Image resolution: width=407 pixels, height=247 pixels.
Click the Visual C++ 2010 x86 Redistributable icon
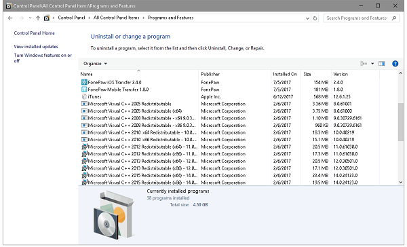84,140
